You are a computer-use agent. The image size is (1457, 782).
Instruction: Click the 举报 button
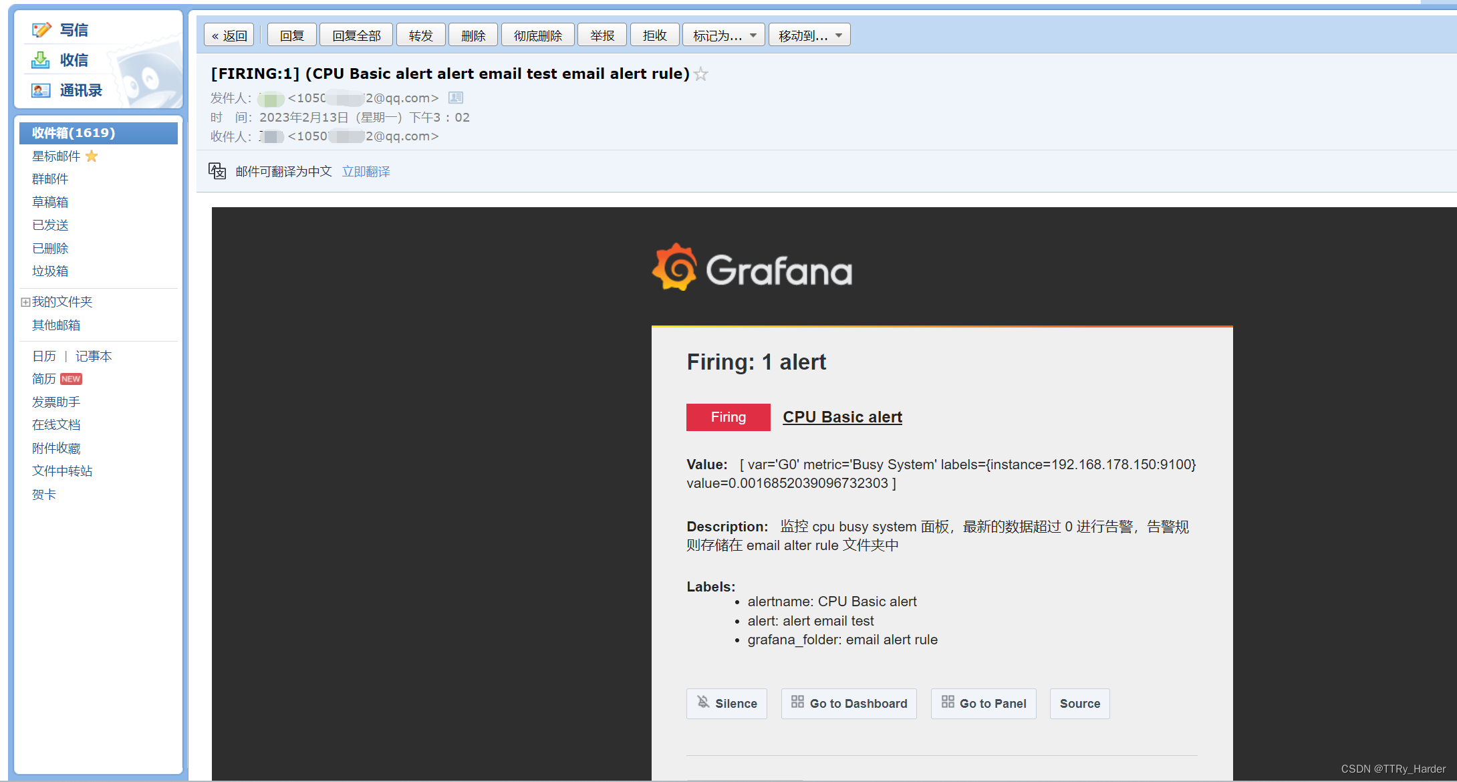[x=602, y=35]
